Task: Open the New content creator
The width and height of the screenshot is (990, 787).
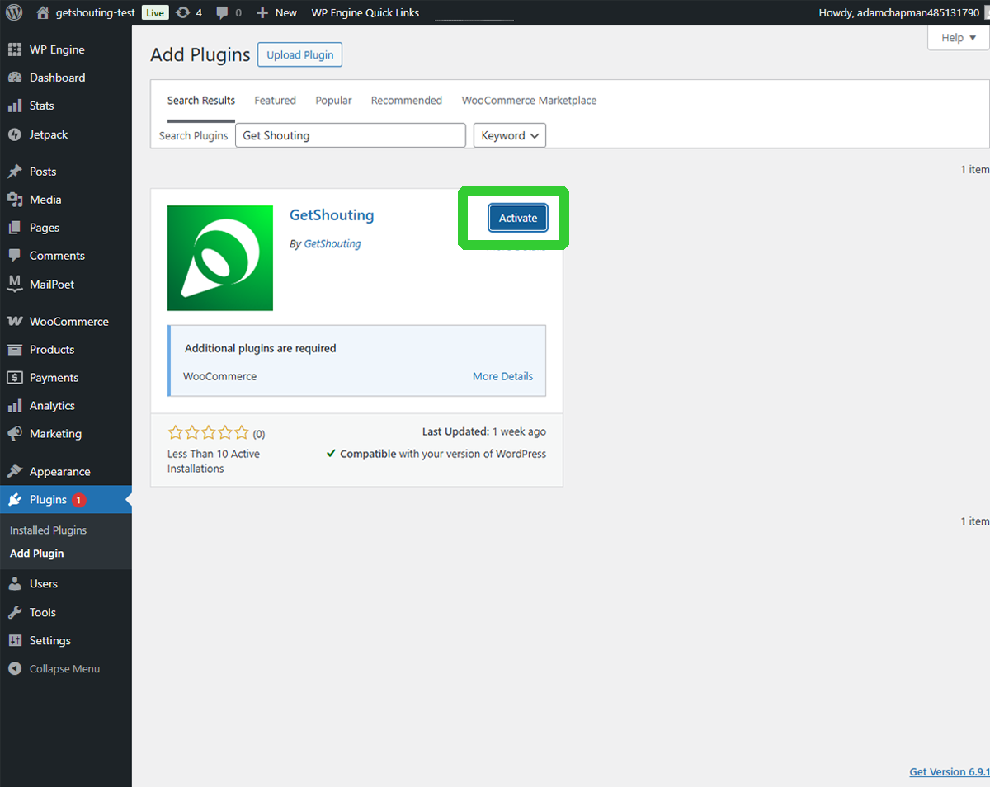Action: click(x=276, y=12)
